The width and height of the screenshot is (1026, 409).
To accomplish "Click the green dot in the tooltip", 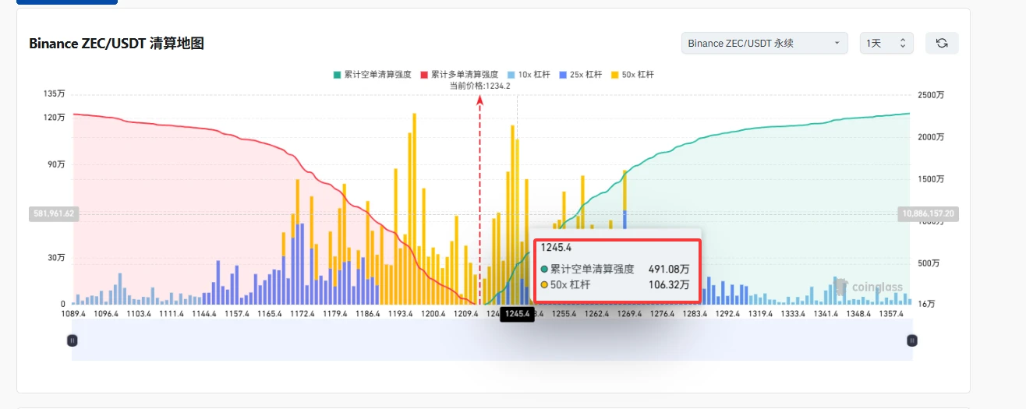I will tap(544, 269).
